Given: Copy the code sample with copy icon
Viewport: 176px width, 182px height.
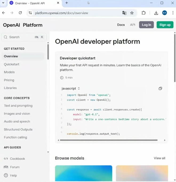Looking at the screenshot, I should point(160,88).
